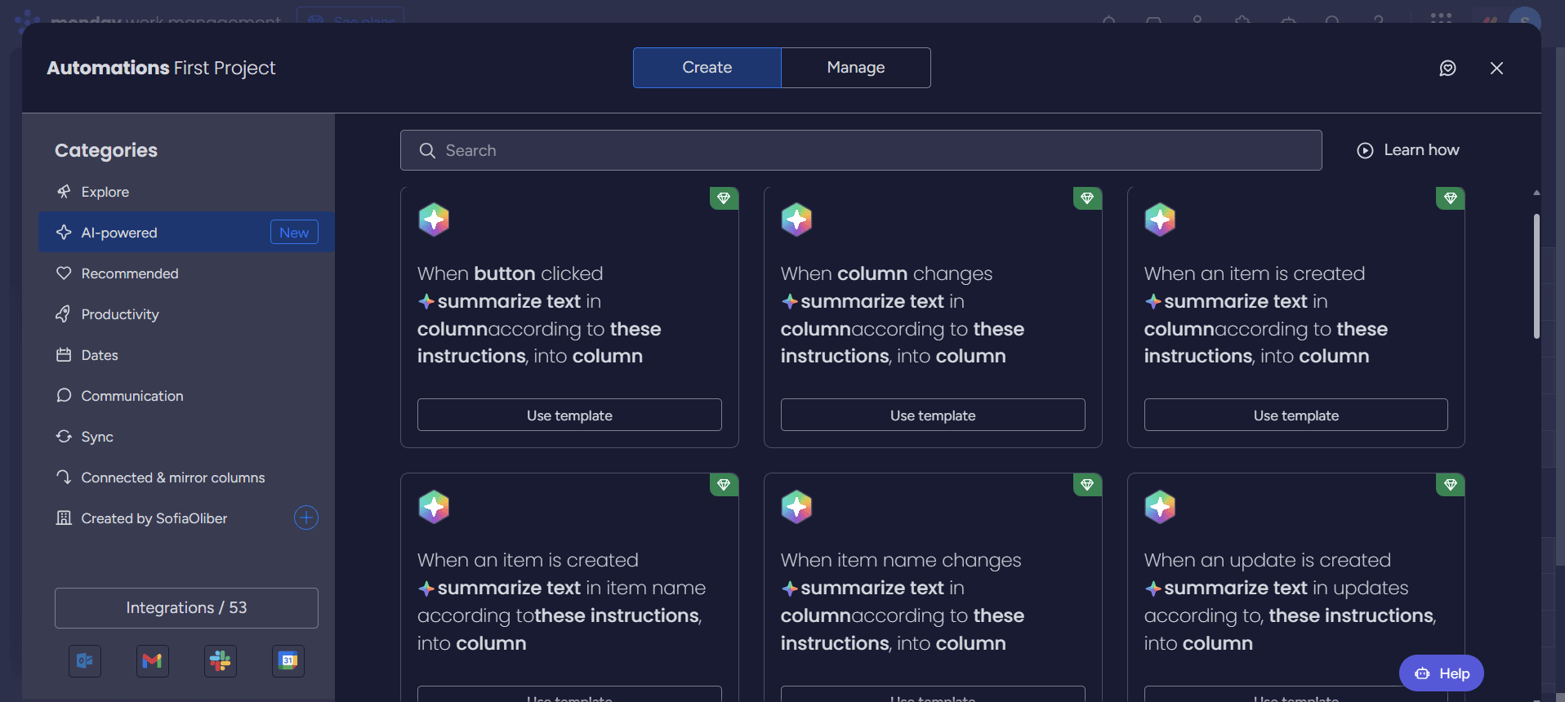Close the Automations dialog
Screen dimensions: 1565x702
[x=1496, y=69]
